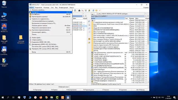Click the top icon in vertical middle bar
The width and height of the screenshot is (178, 100).
coord(89,21)
